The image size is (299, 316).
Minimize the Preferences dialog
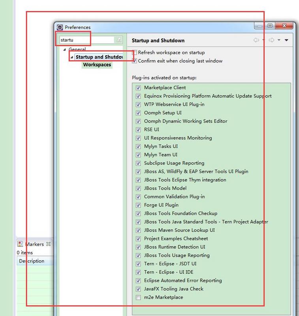tap(260, 26)
